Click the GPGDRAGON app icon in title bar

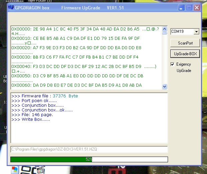coord(11,7)
